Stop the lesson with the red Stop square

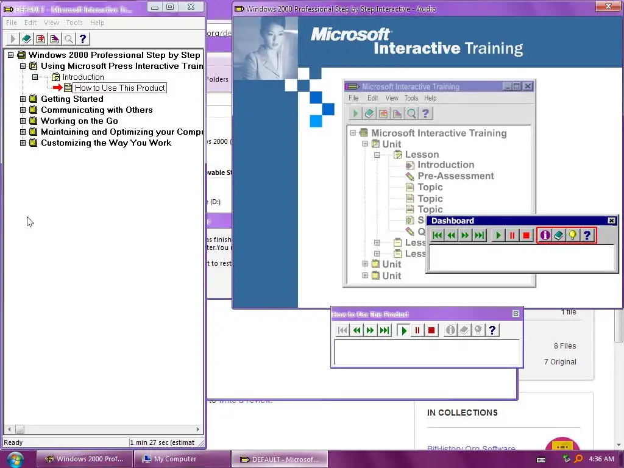pos(431,330)
